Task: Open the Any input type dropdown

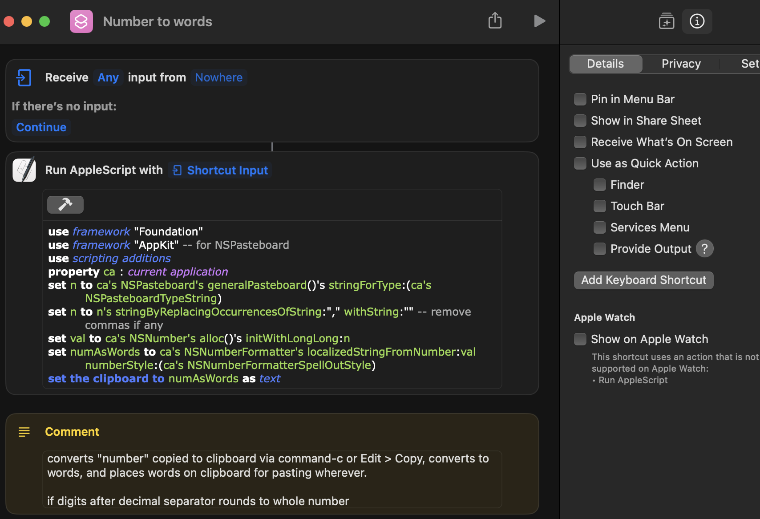Action: coord(108,77)
